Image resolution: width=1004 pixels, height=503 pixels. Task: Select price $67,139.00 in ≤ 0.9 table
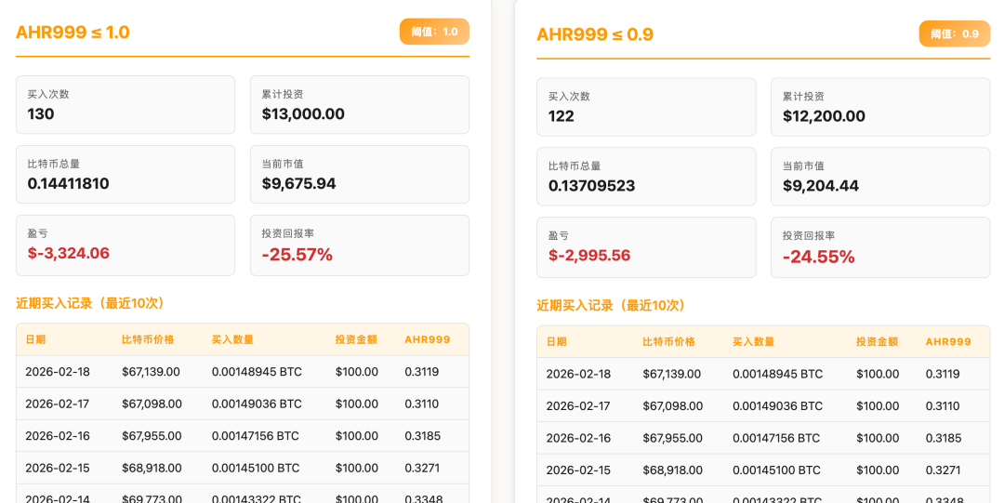672,374
